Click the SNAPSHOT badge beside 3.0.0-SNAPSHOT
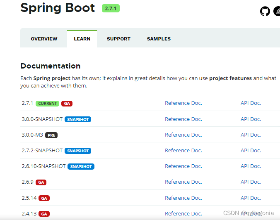This screenshot has height=220, width=280. [x=78, y=119]
